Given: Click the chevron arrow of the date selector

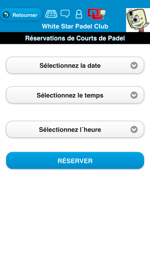Looking at the screenshot, I should [x=134, y=65].
